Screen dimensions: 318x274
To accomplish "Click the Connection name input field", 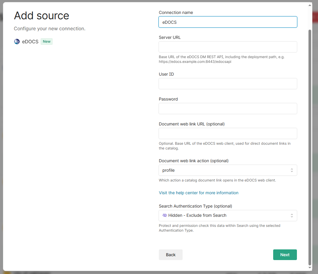I will tap(228, 22).
